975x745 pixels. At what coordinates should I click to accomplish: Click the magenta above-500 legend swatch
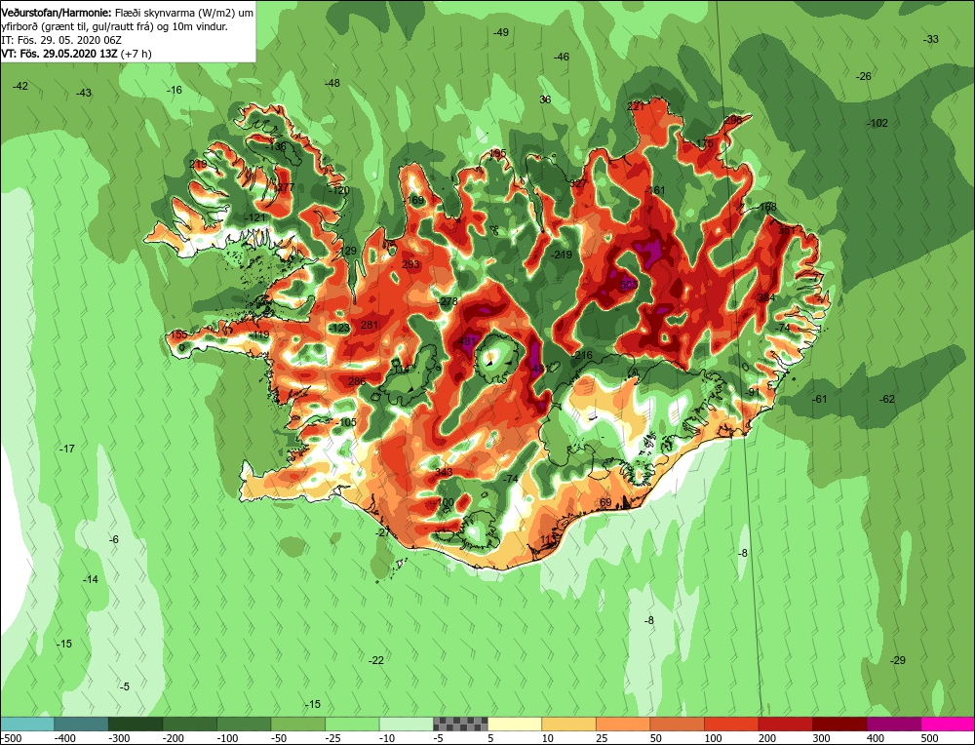tap(948, 724)
